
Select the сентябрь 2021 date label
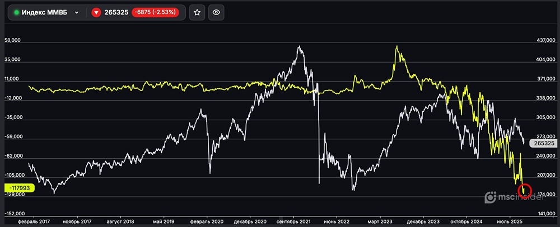pyautogui.click(x=294, y=221)
